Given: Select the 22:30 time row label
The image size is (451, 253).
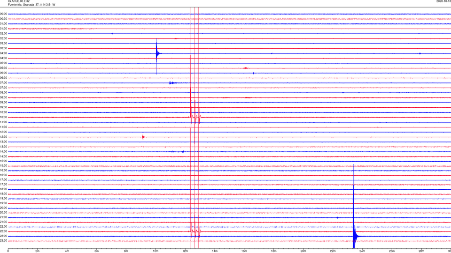Looking at the screenshot, I should tap(3, 231).
